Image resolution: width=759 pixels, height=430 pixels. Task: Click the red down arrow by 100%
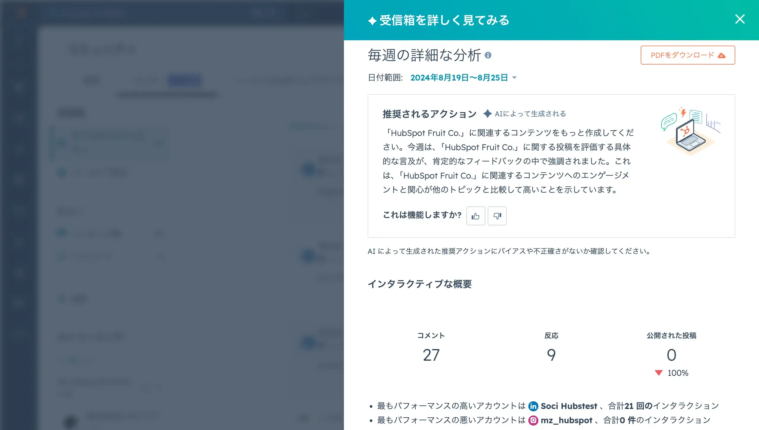pos(658,373)
